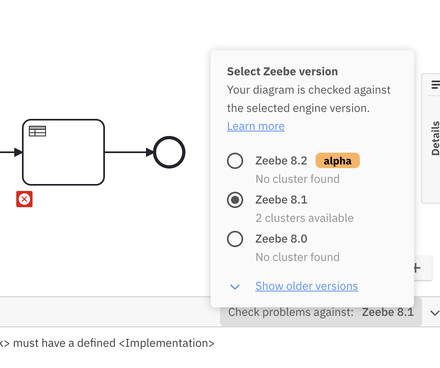Open Check problems against Zeebe 8.1 dropdown
Viewport: 440px width, 368px height.
[321, 312]
